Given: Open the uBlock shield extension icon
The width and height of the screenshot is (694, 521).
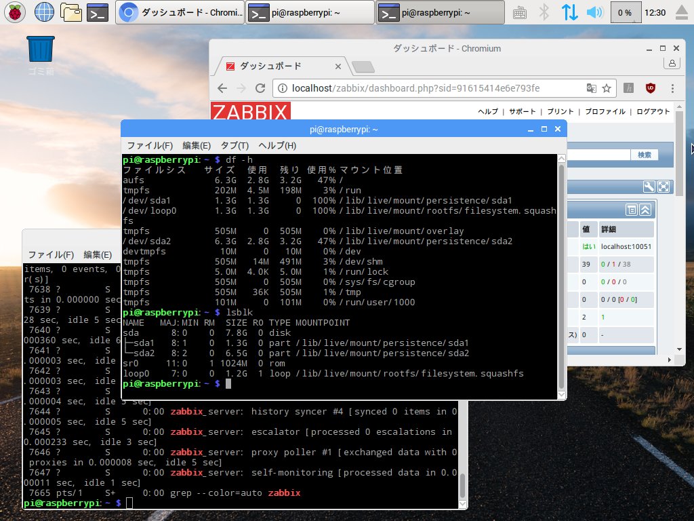Looking at the screenshot, I should pos(651,88).
